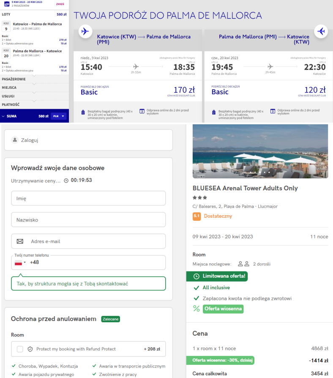
Task: Click the envelope icon in the email field
Action: [x=20, y=241]
